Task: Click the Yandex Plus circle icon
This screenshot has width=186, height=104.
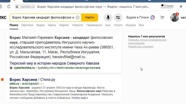Action: point(153,17)
